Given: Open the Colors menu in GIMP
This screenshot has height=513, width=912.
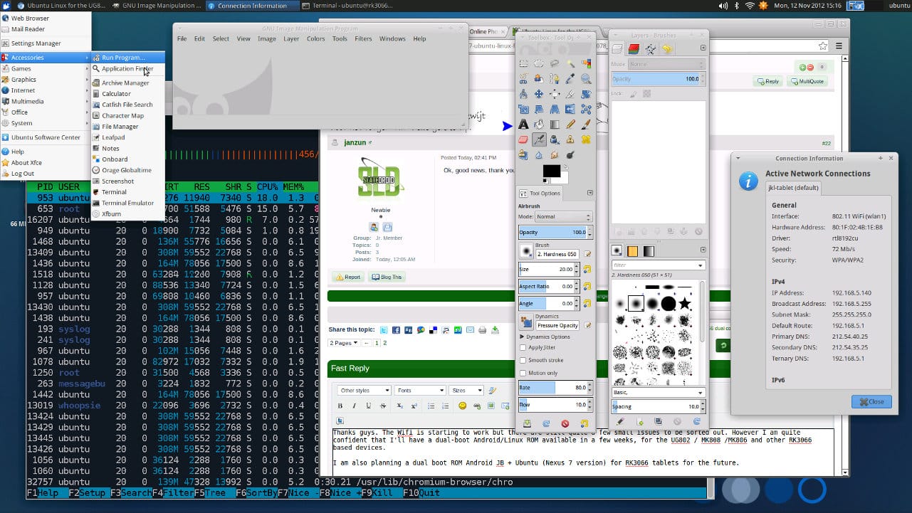Looking at the screenshot, I should pos(315,38).
